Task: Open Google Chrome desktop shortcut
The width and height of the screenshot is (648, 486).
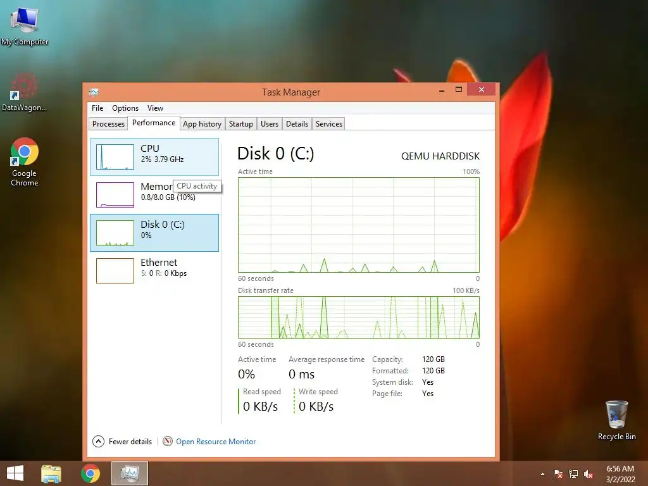Action: pyautogui.click(x=25, y=161)
